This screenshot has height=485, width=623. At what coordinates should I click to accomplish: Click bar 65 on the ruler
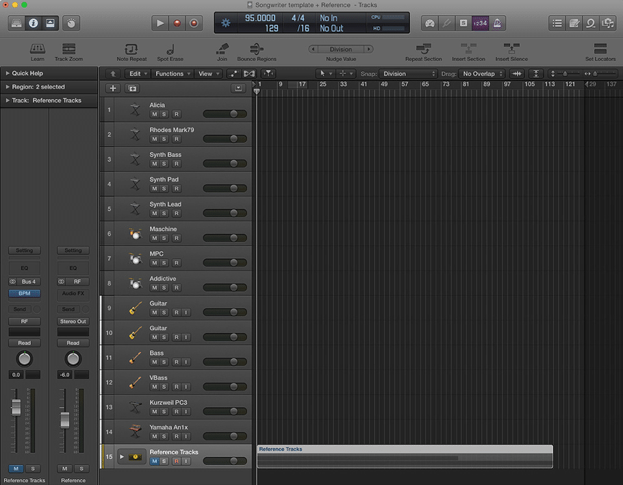(425, 84)
